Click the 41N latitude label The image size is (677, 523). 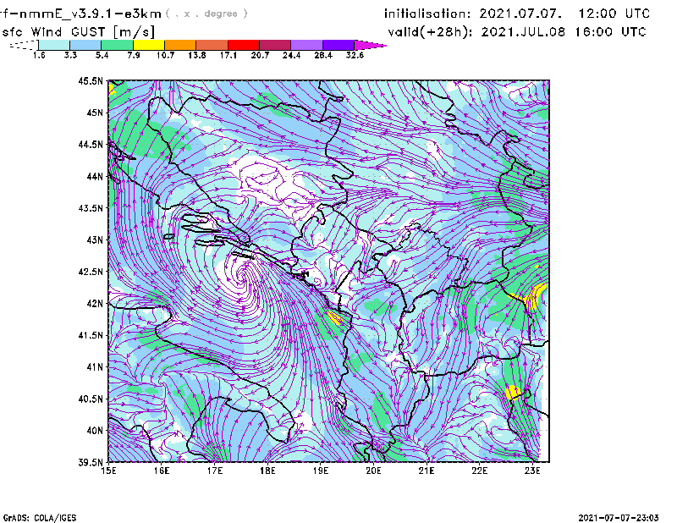(x=95, y=366)
